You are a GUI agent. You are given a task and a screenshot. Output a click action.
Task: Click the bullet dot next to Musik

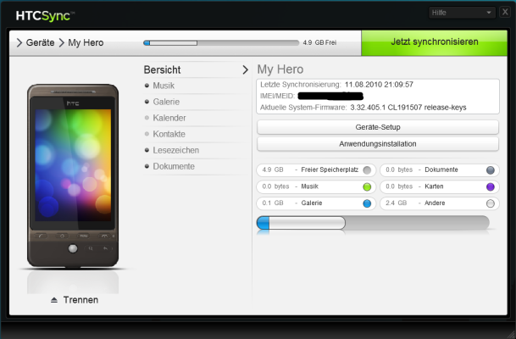[x=147, y=86]
